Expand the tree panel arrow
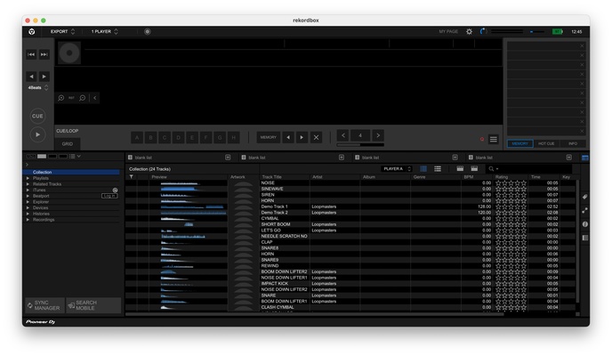Viewport: 612px width, 356px height. 27,165
